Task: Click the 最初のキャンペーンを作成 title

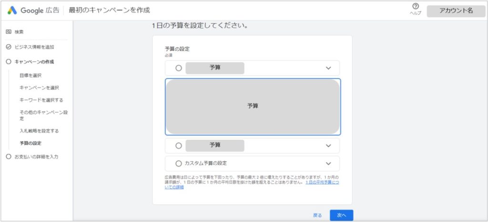Action: (109, 10)
